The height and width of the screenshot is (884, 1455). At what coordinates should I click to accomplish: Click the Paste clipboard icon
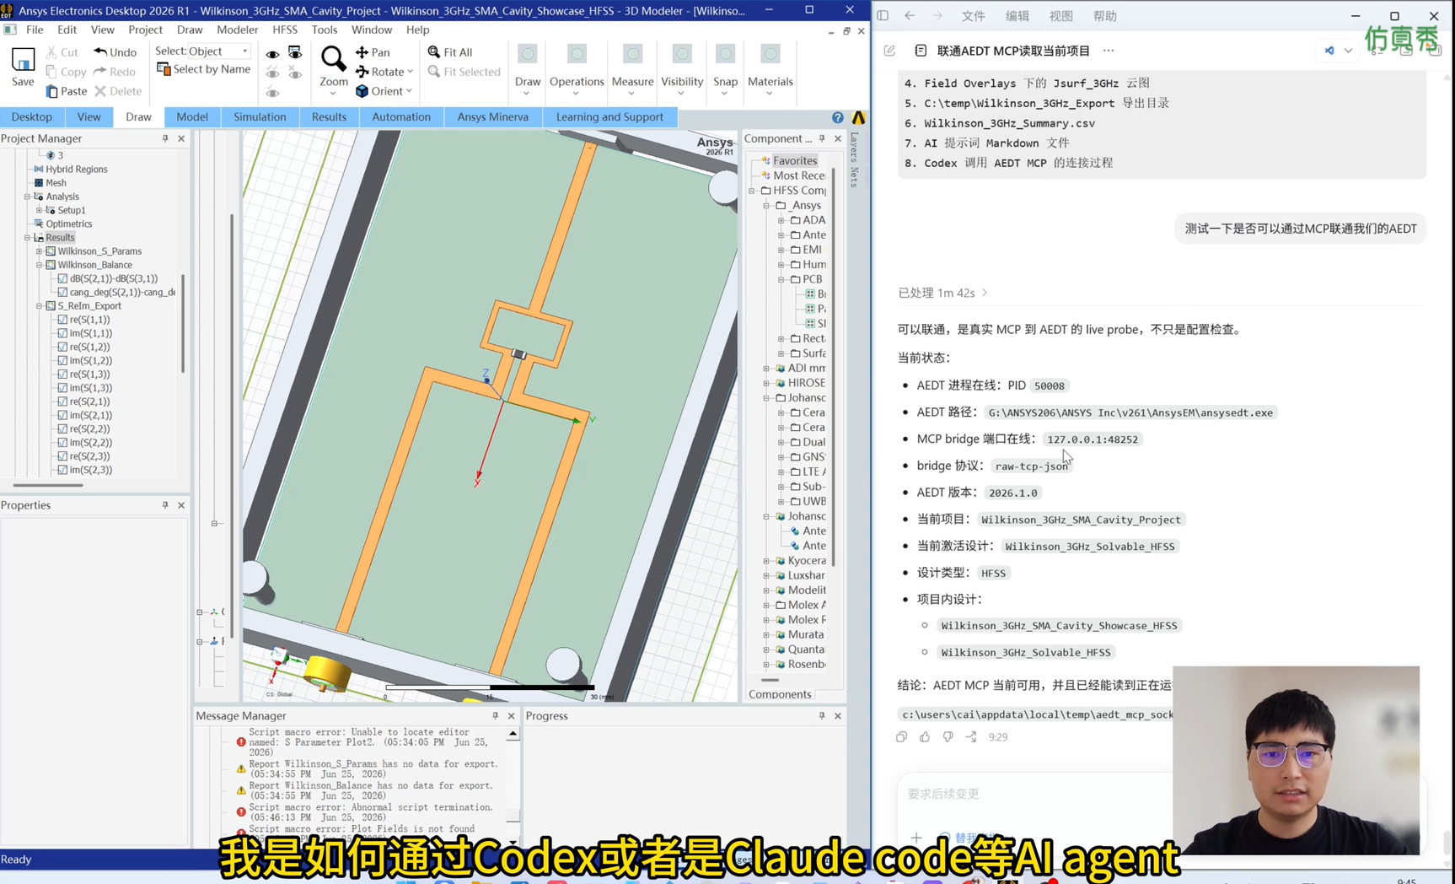pyautogui.click(x=52, y=91)
